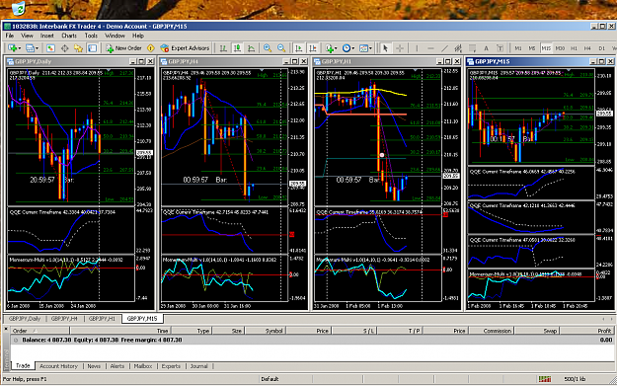Expand the Templates dropdown arrow
Screen dimensions: 617x386
click(x=370, y=48)
